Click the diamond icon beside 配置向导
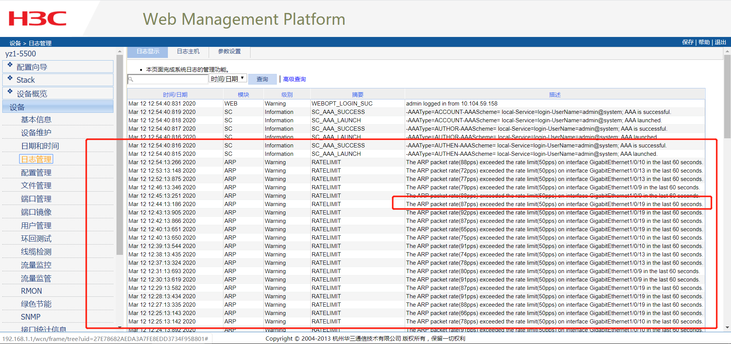The height and width of the screenshot is (344, 731). pos(10,65)
